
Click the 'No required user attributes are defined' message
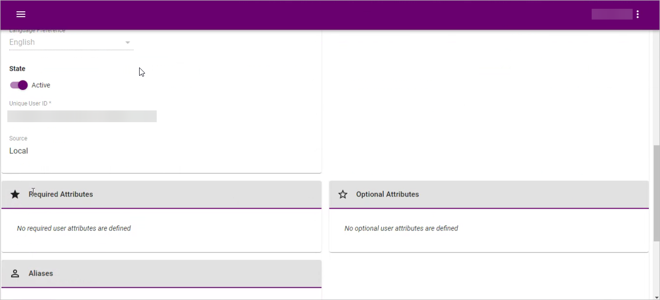[x=74, y=228]
